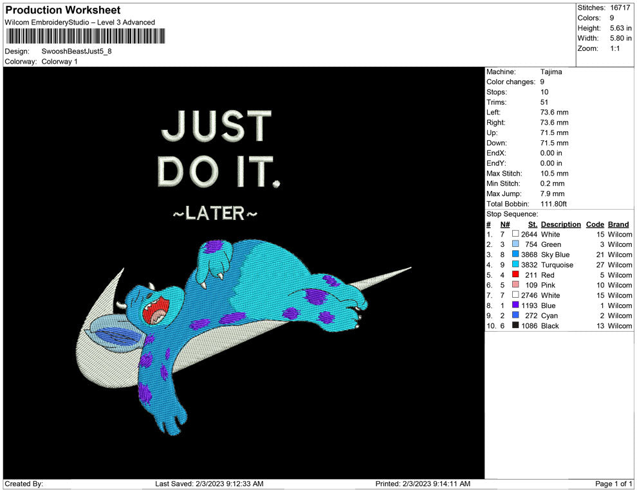Select the Sky Blue thread swatch

[515, 255]
